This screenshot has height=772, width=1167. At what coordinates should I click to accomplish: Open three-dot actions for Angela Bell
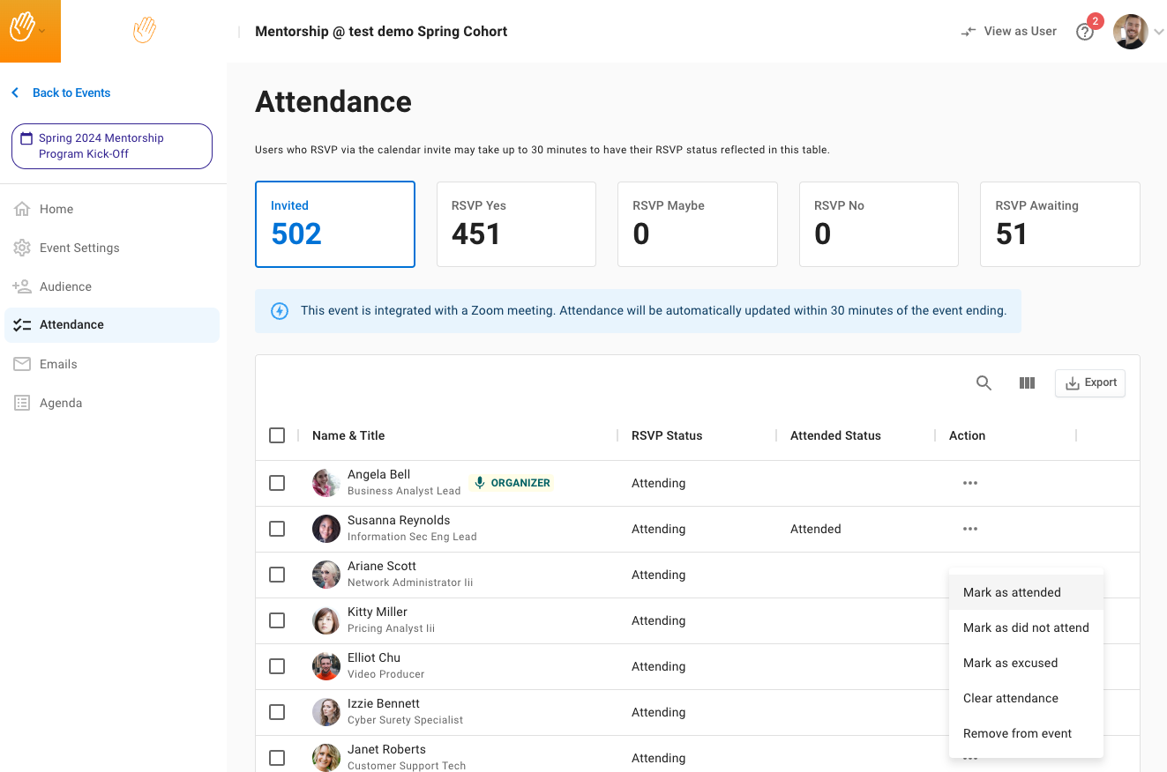[970, 483]
